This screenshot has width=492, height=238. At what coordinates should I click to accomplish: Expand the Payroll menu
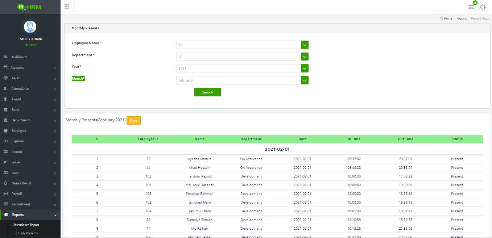pos(30,194)
